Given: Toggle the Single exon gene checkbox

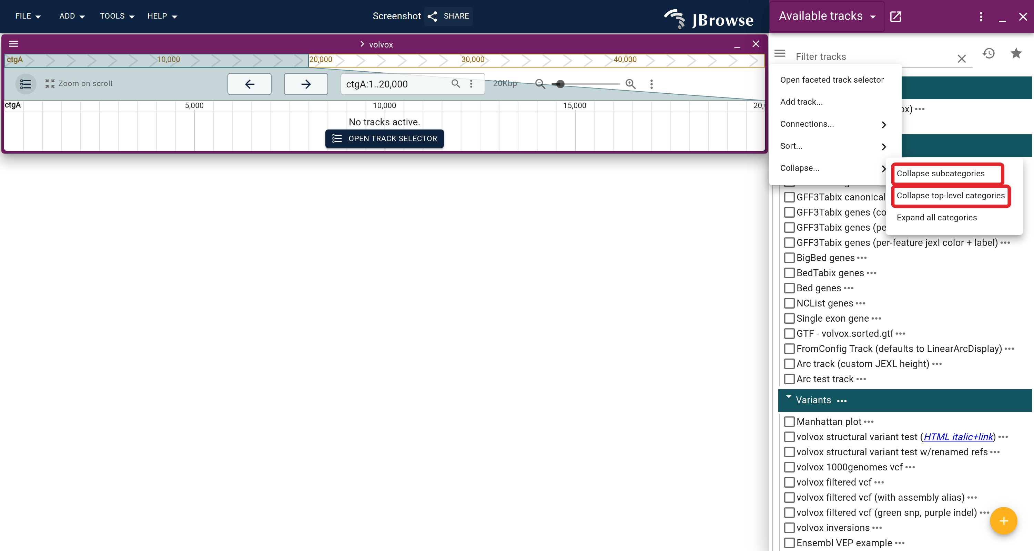Looking at the screenshot, I should point(789,319).
